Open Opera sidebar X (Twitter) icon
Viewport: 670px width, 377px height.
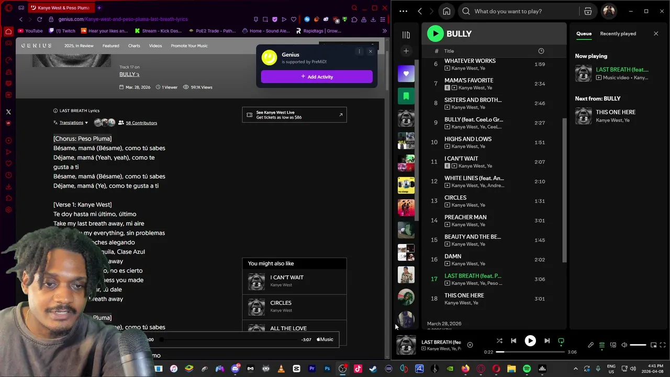(8, 112)
